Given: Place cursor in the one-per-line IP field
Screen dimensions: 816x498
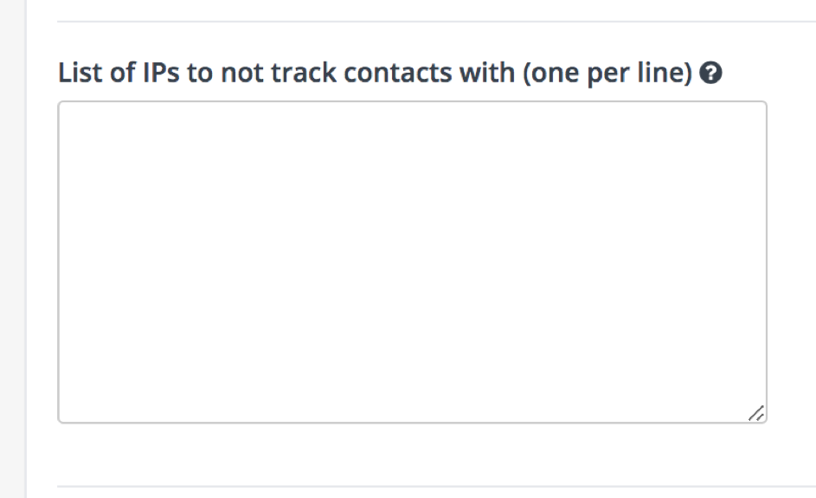Looking at the screenshot, I should click(412, 262).
